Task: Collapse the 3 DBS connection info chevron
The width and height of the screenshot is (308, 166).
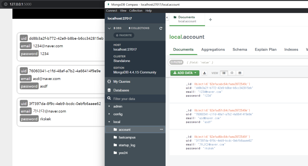Action: pos(109,28)
